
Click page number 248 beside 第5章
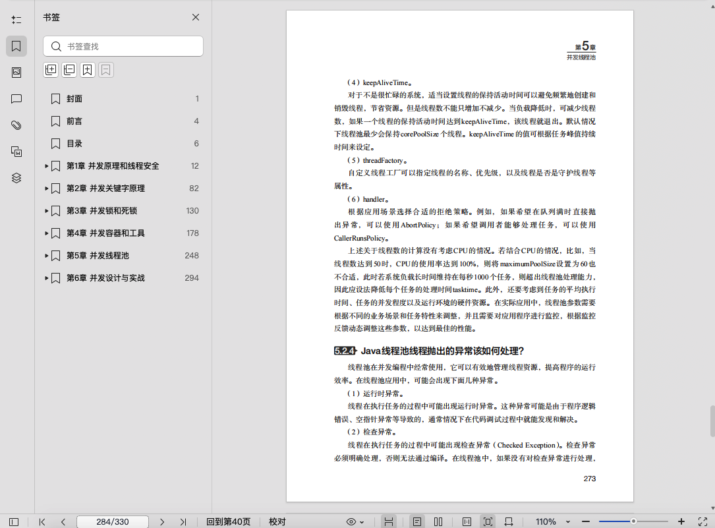click(x=192, y=255)
